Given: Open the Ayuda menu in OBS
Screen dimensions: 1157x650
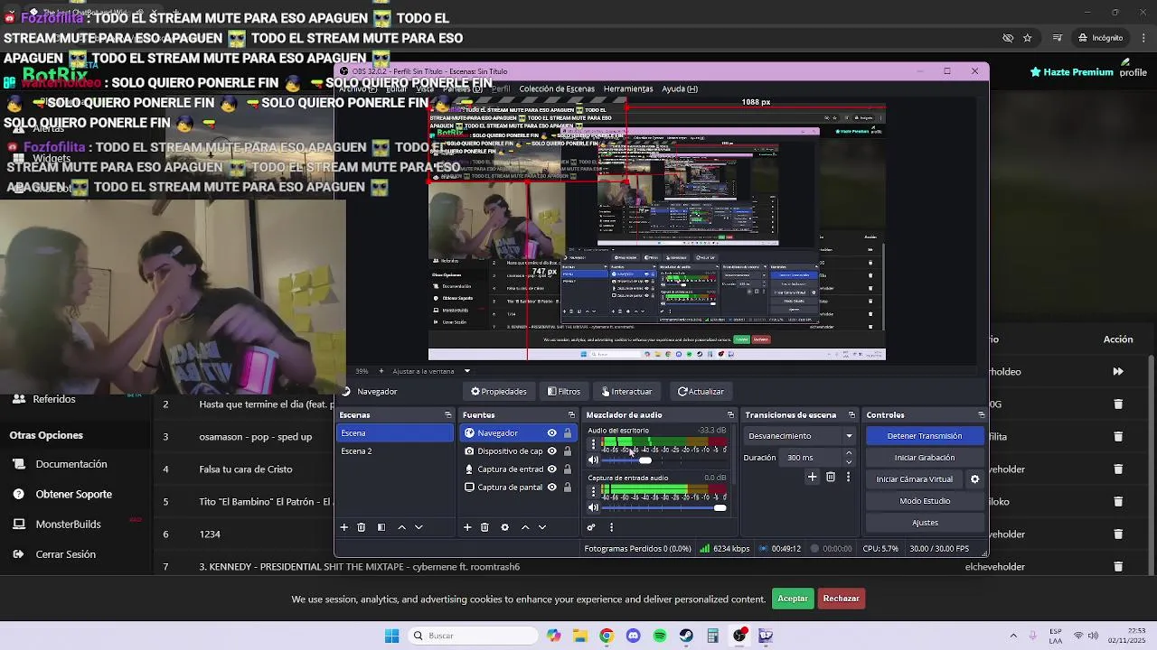Looking at the screenshot, I should tap(680, 88).
